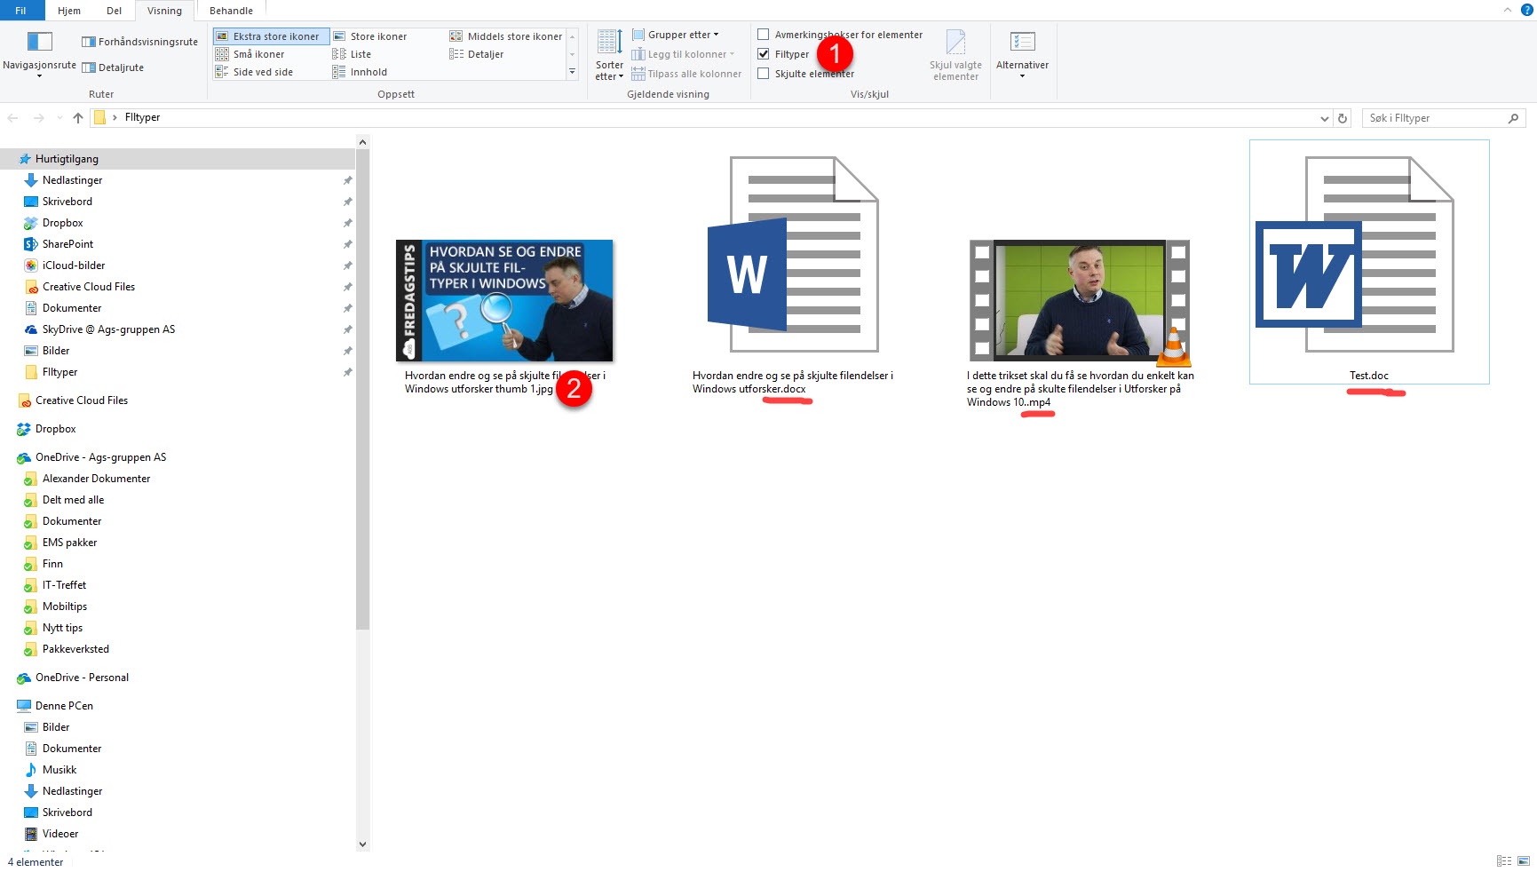Select Små ikoner layout
This screenshot has height=872, width=1537.
[x=250, y=54]
